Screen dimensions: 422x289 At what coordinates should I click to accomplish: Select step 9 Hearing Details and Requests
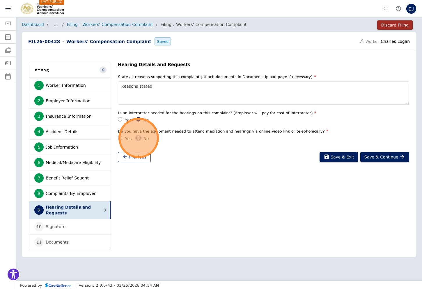point(70,210)
